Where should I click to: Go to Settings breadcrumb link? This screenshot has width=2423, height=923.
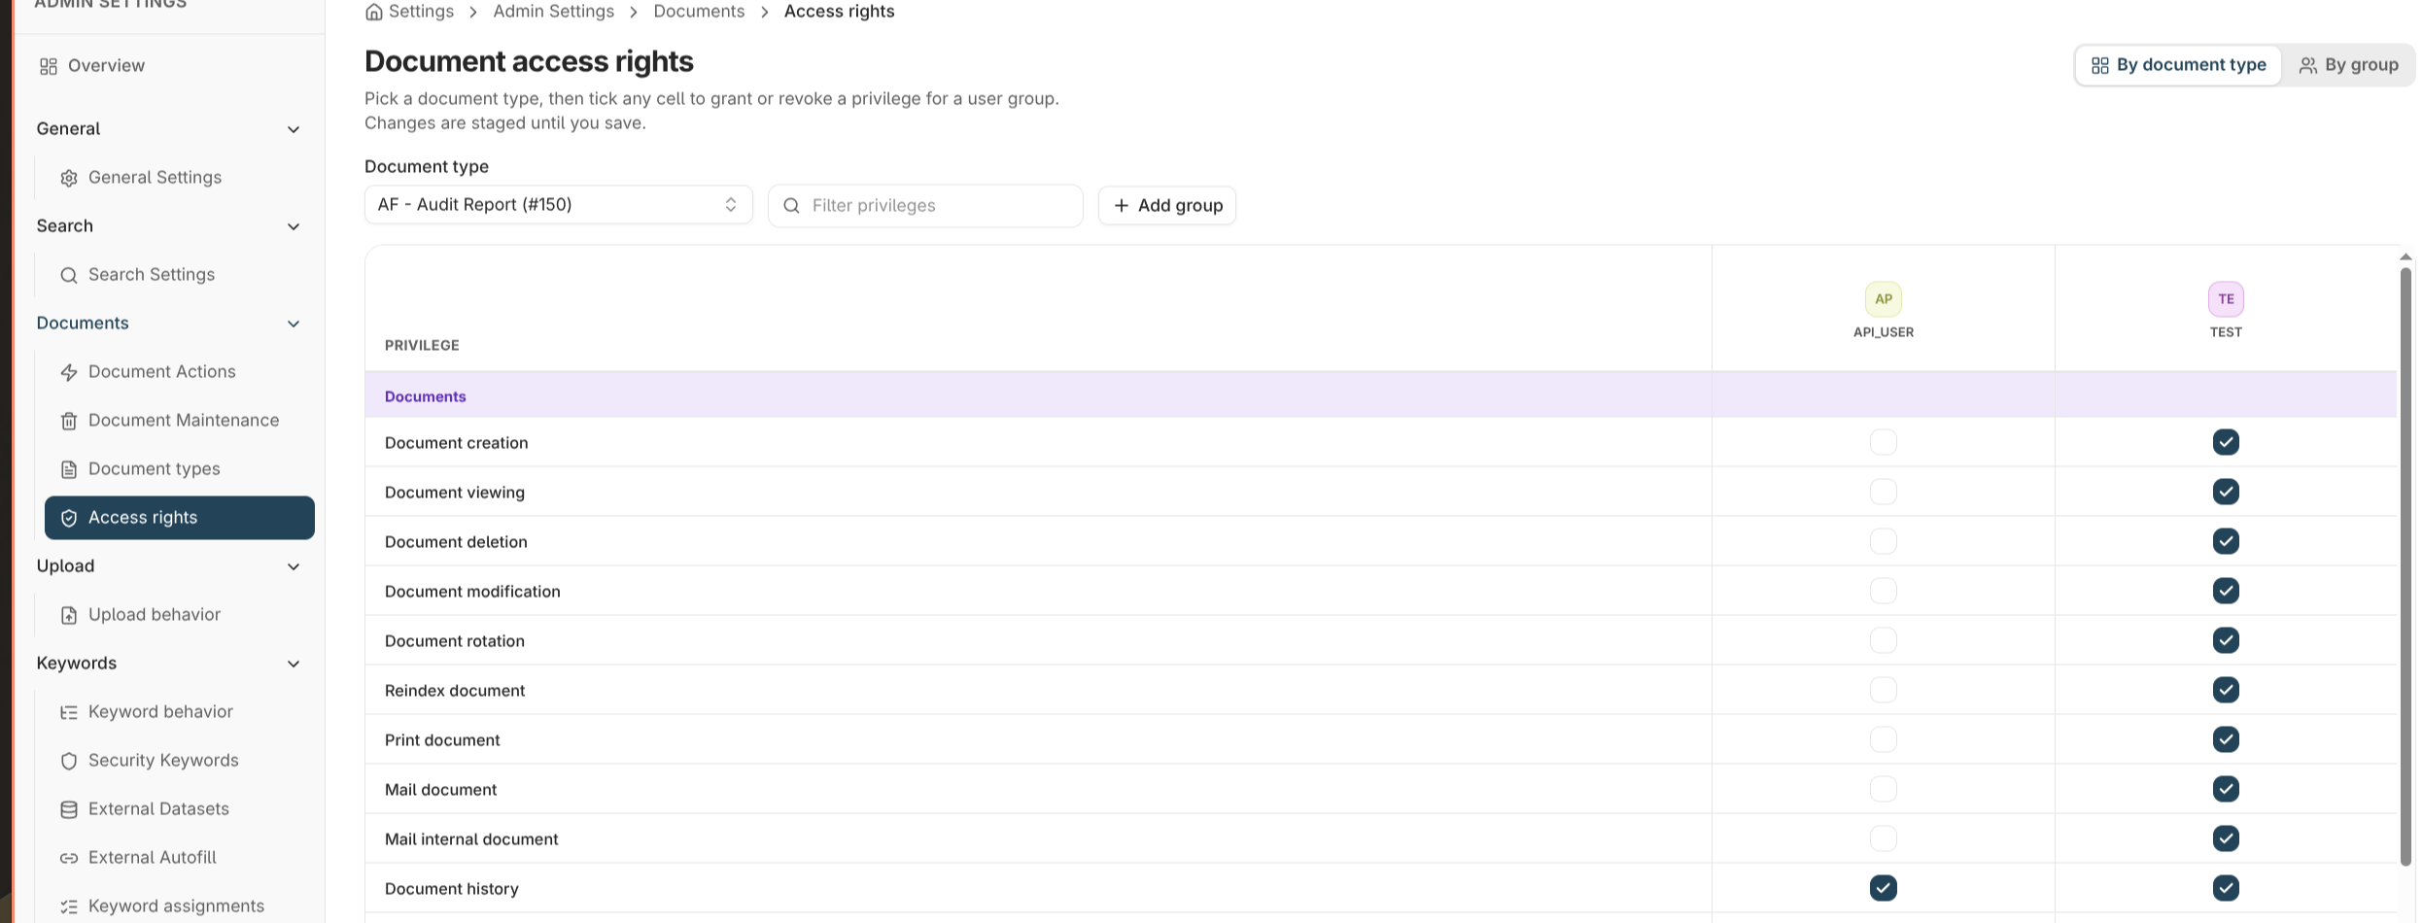click(x=421, y=12)
